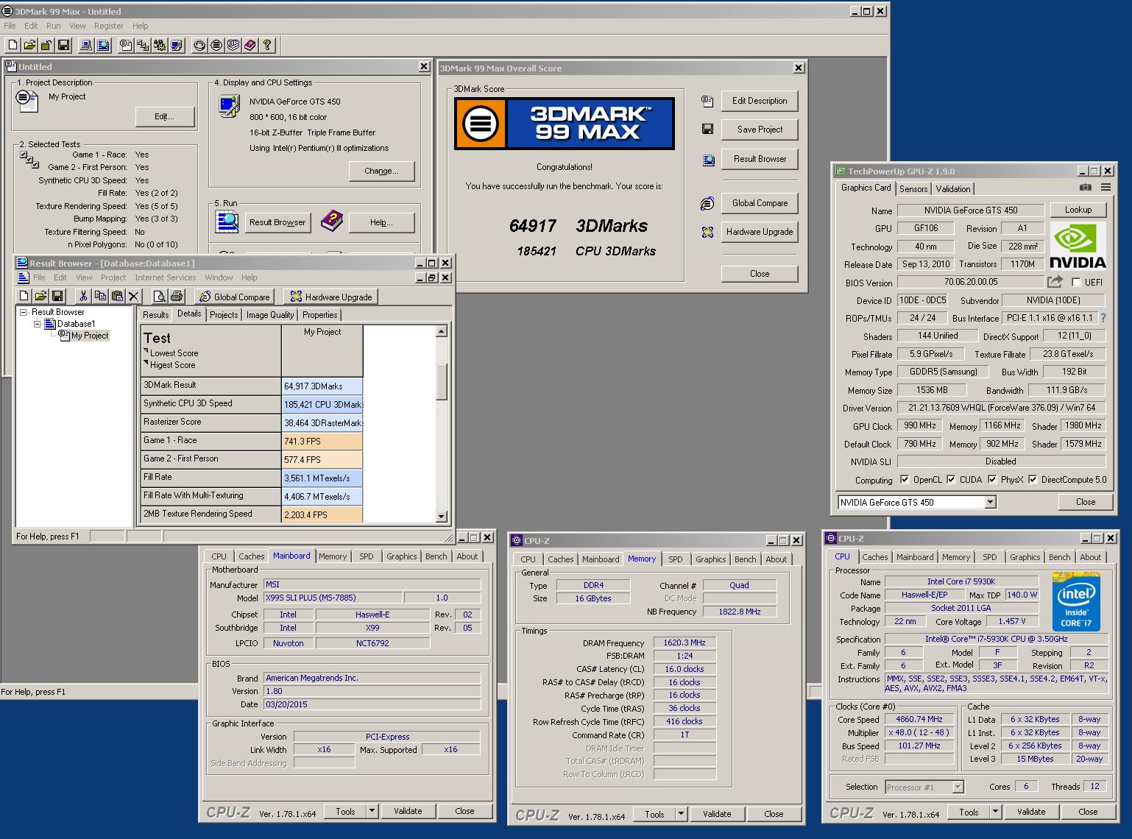The width and height of the screenshot is (1132, 839).
Task: Click the Hardware Upgrade button in the Overall Score dialog
Action: tap(760, 232)
